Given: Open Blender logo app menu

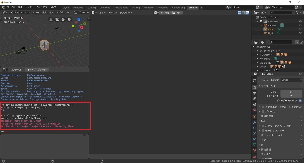Looking at the screenshot, I should (3, 7).
